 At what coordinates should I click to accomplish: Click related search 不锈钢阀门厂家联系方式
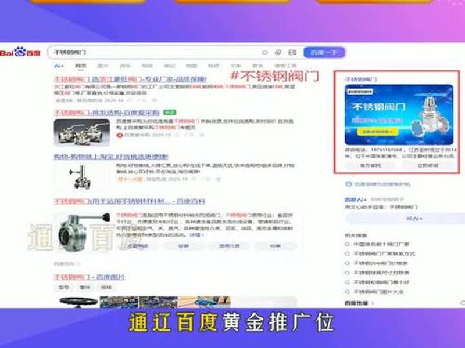pos(384,254)
